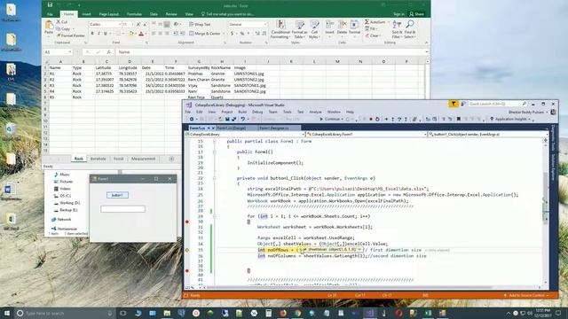This screenshot has width=568, height=319.
Task: Click cell containing LIMESTONE1.jpg
Action: tap(248, 74)
